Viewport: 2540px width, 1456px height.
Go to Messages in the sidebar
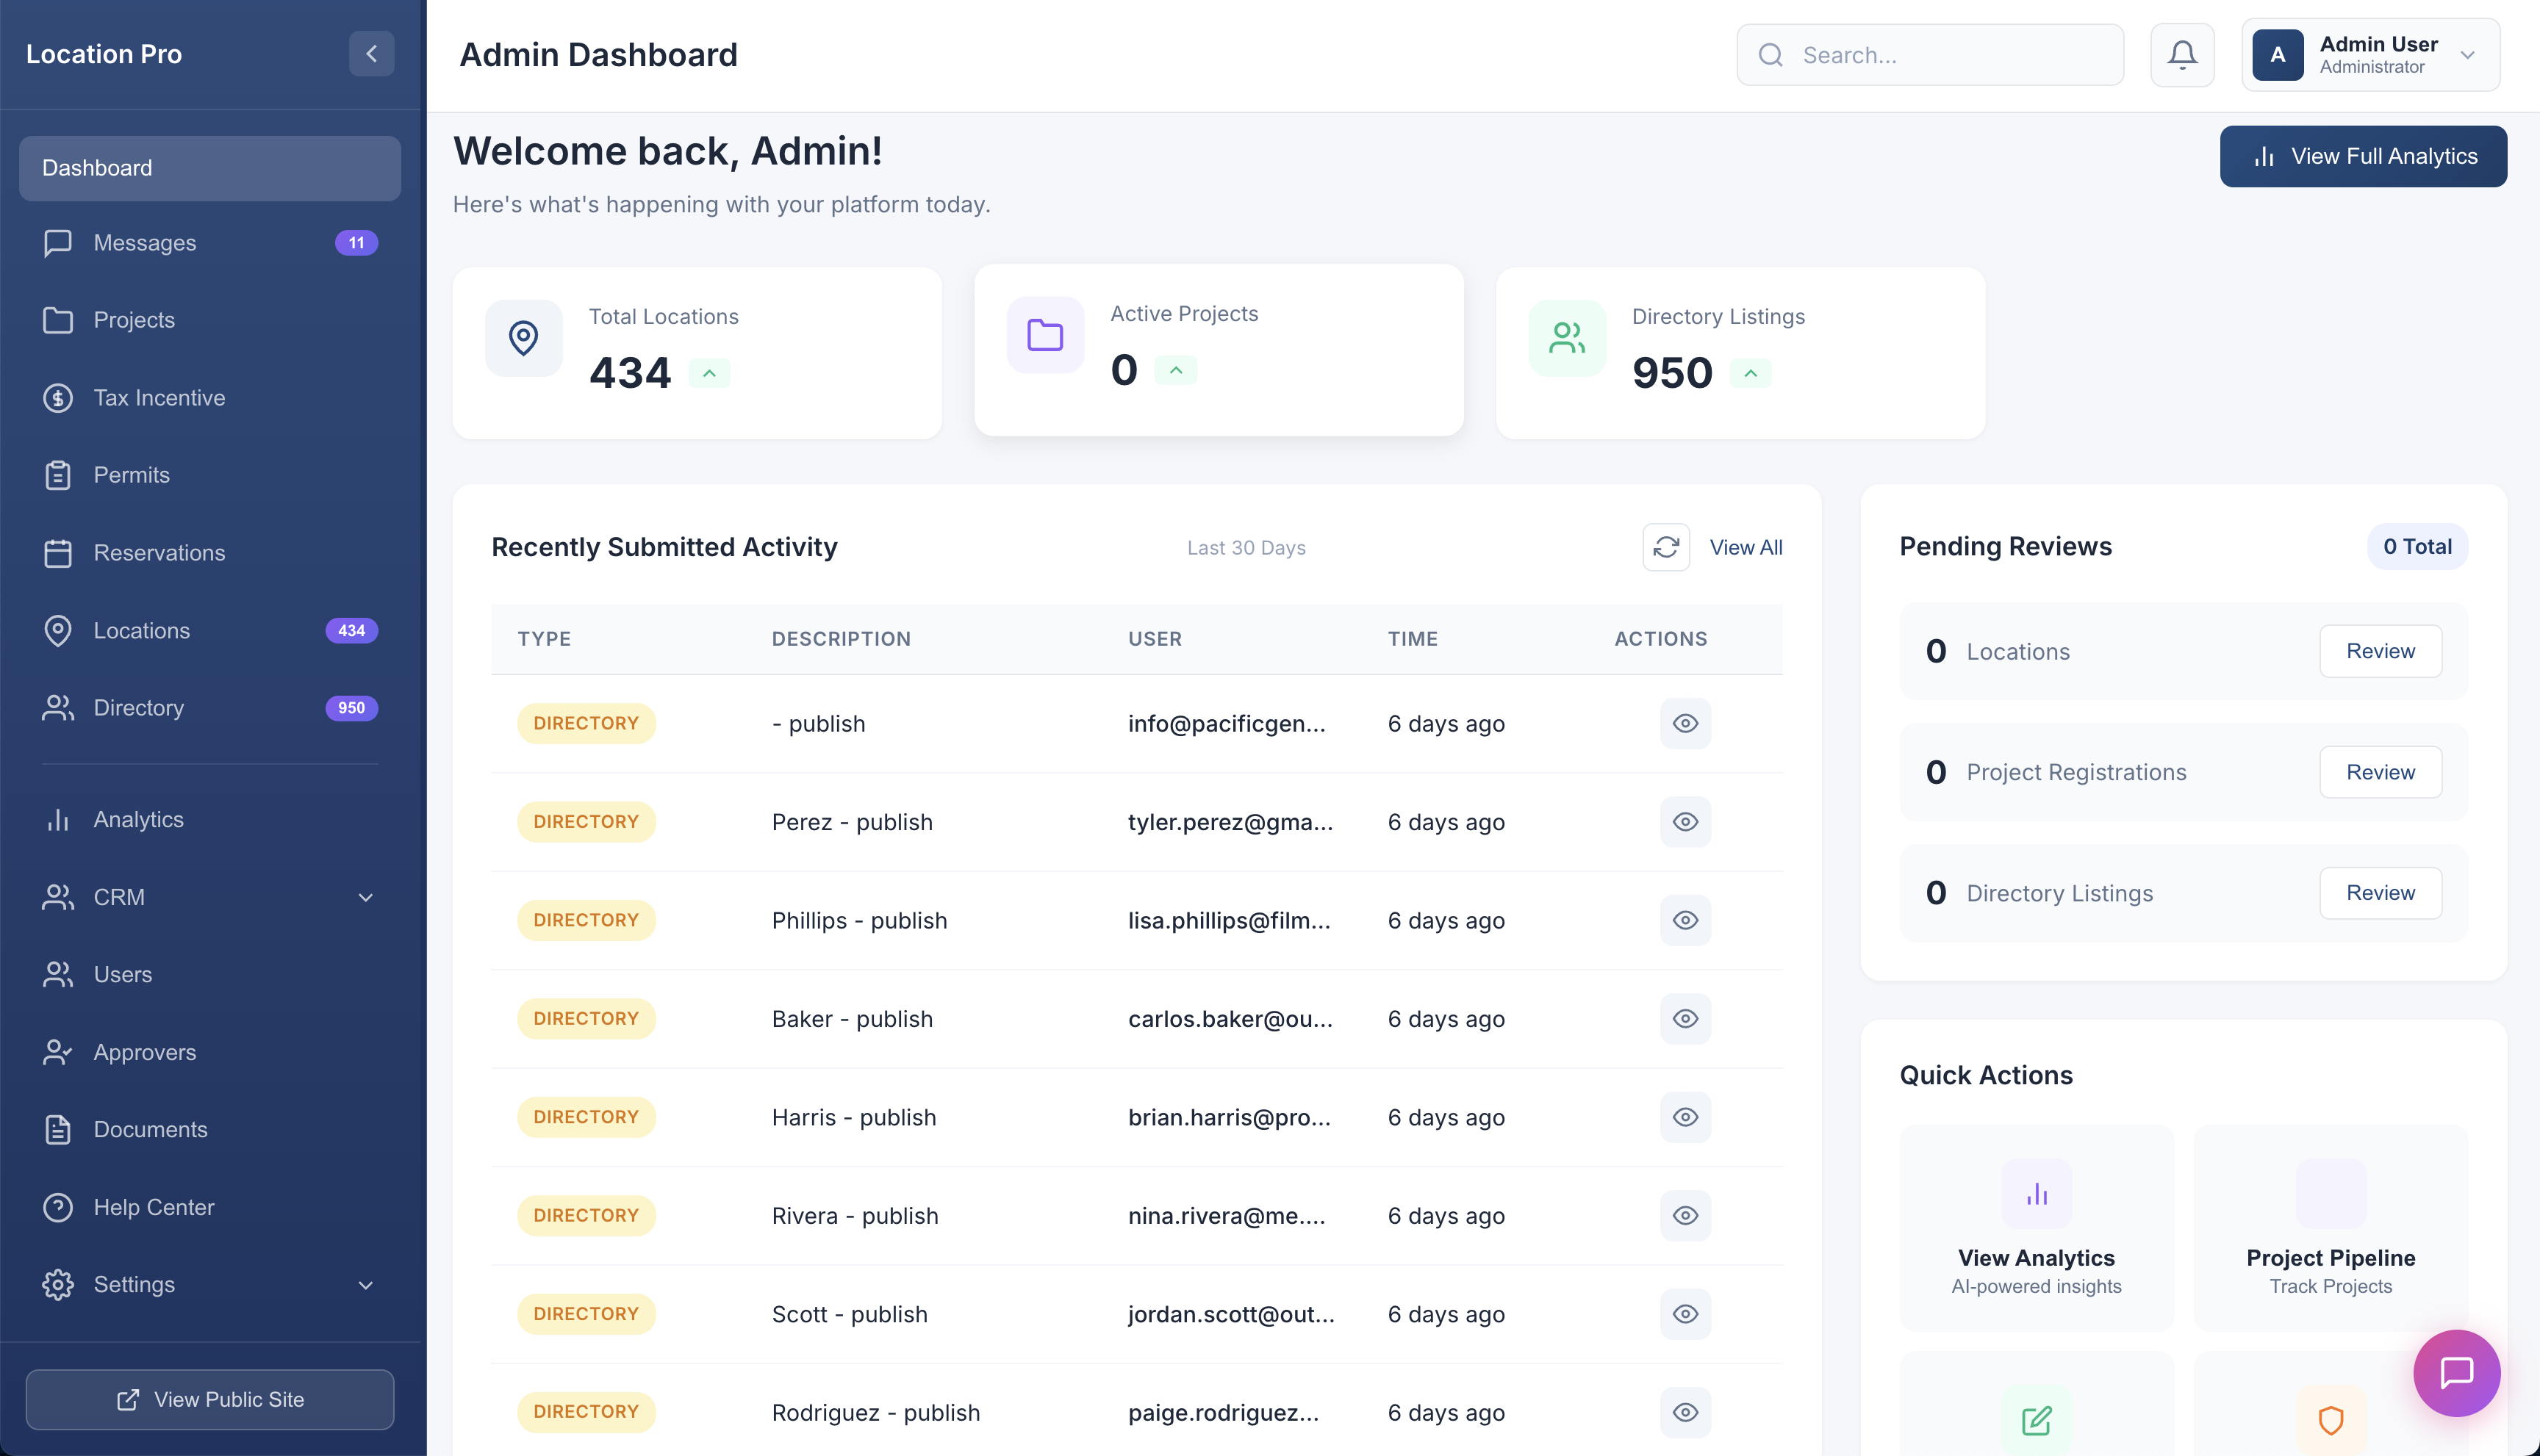(x=210, y=243)
